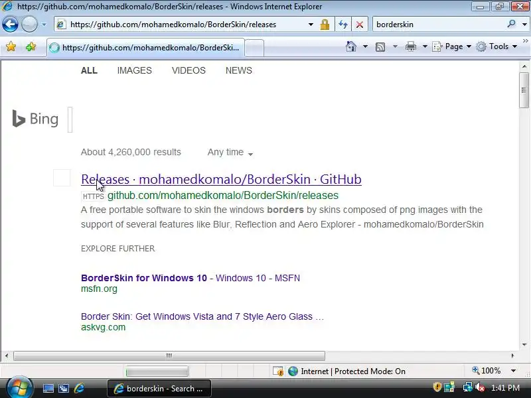Click the Print icon
Image resolution: width=531 pixels, height=398 pixels.
[x=410, y=46]
